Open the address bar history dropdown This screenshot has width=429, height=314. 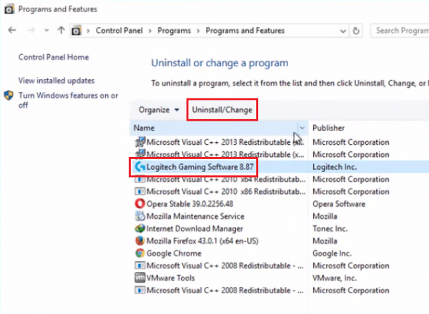point(342,31)
